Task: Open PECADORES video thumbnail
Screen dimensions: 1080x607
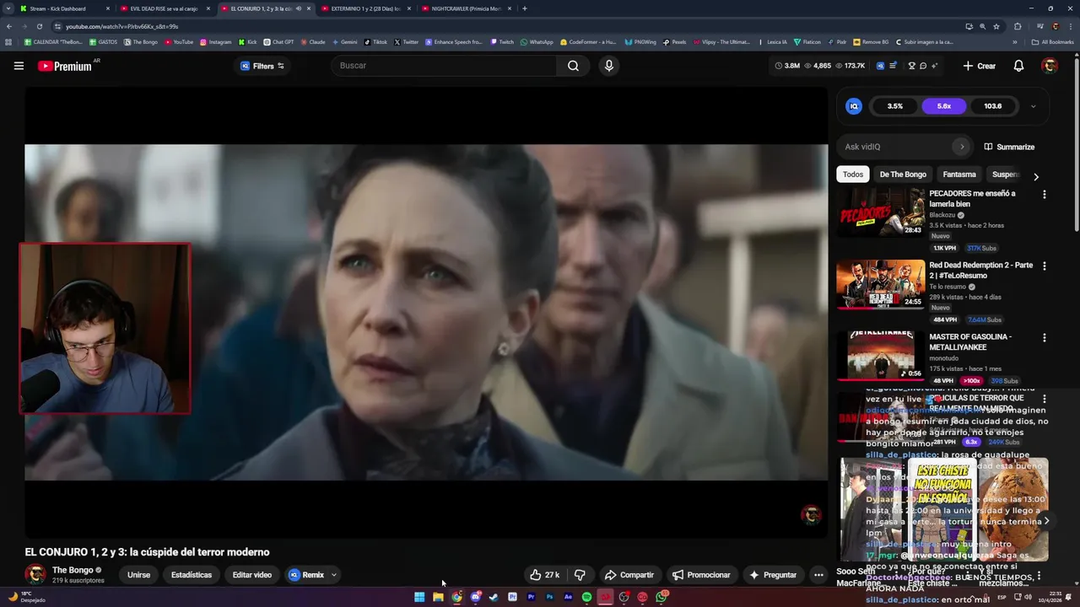Action: (880, 212)
